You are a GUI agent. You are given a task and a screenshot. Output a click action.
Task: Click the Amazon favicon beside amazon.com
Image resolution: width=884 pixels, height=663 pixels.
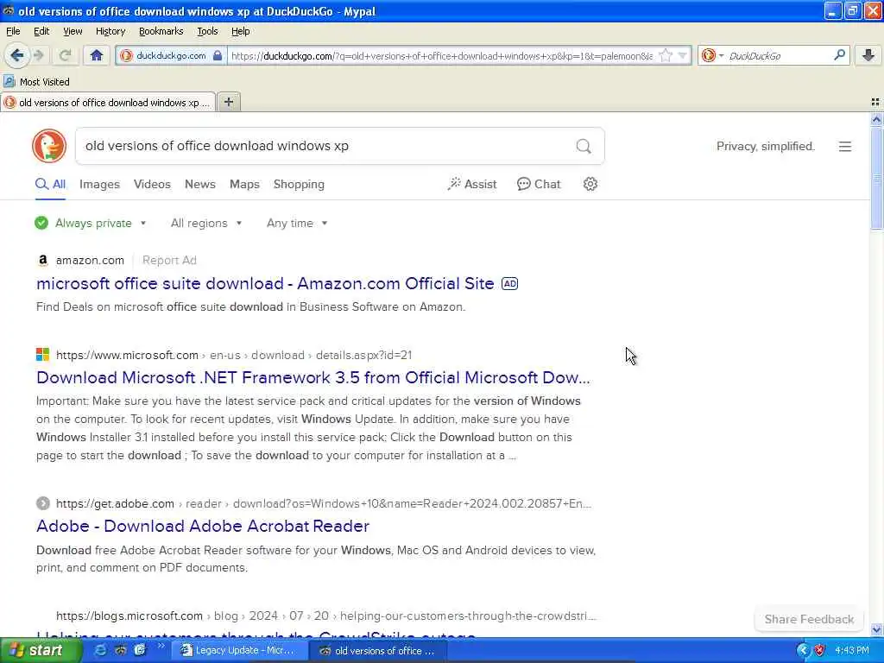point(43,260)
